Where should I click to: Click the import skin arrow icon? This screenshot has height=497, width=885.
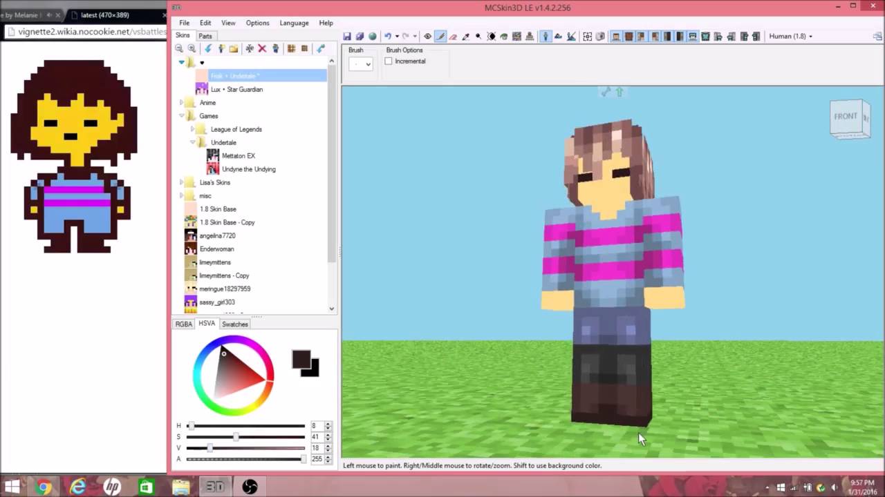207,48
